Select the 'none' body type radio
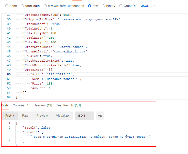 [x=7, y=6]
